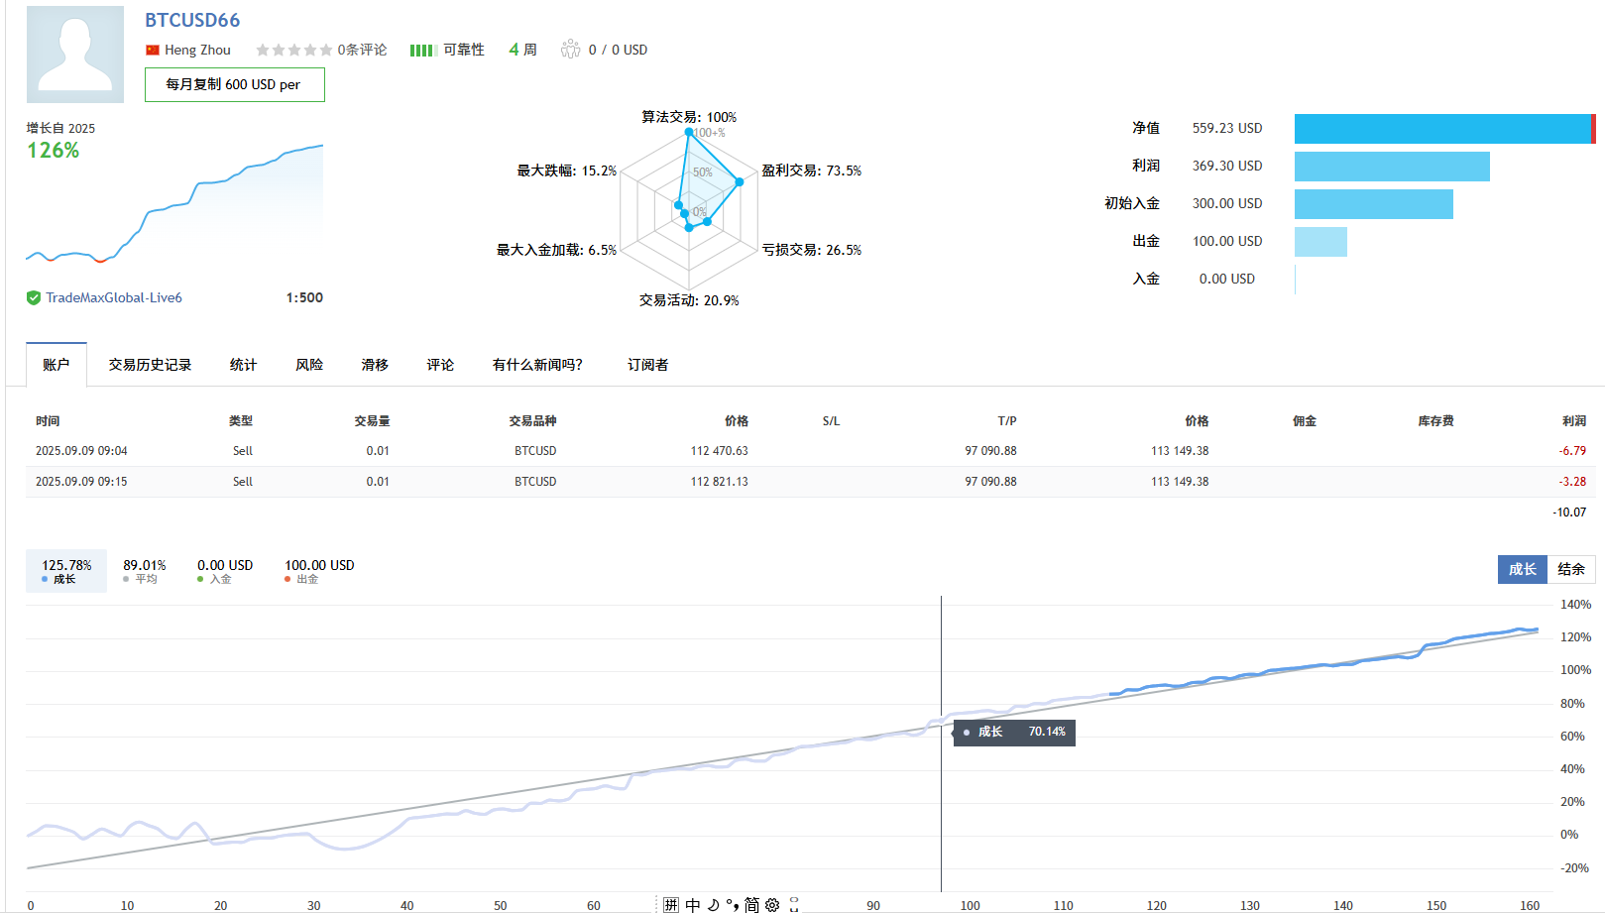Click the five-star rating row
Viewport: 1605px width, 913px height.
point(293,50)
